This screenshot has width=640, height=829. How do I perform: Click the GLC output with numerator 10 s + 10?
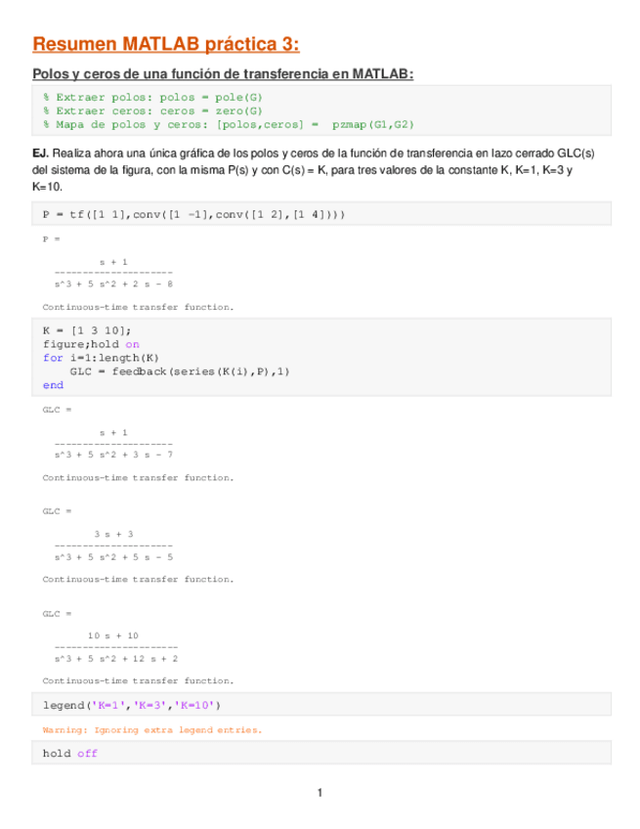tap(116, 647)
